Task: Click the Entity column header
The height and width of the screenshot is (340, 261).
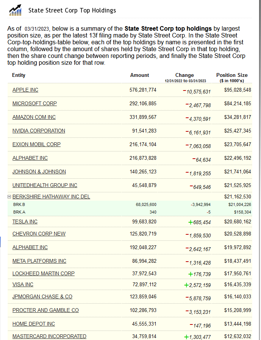Action: coord(19,75)
